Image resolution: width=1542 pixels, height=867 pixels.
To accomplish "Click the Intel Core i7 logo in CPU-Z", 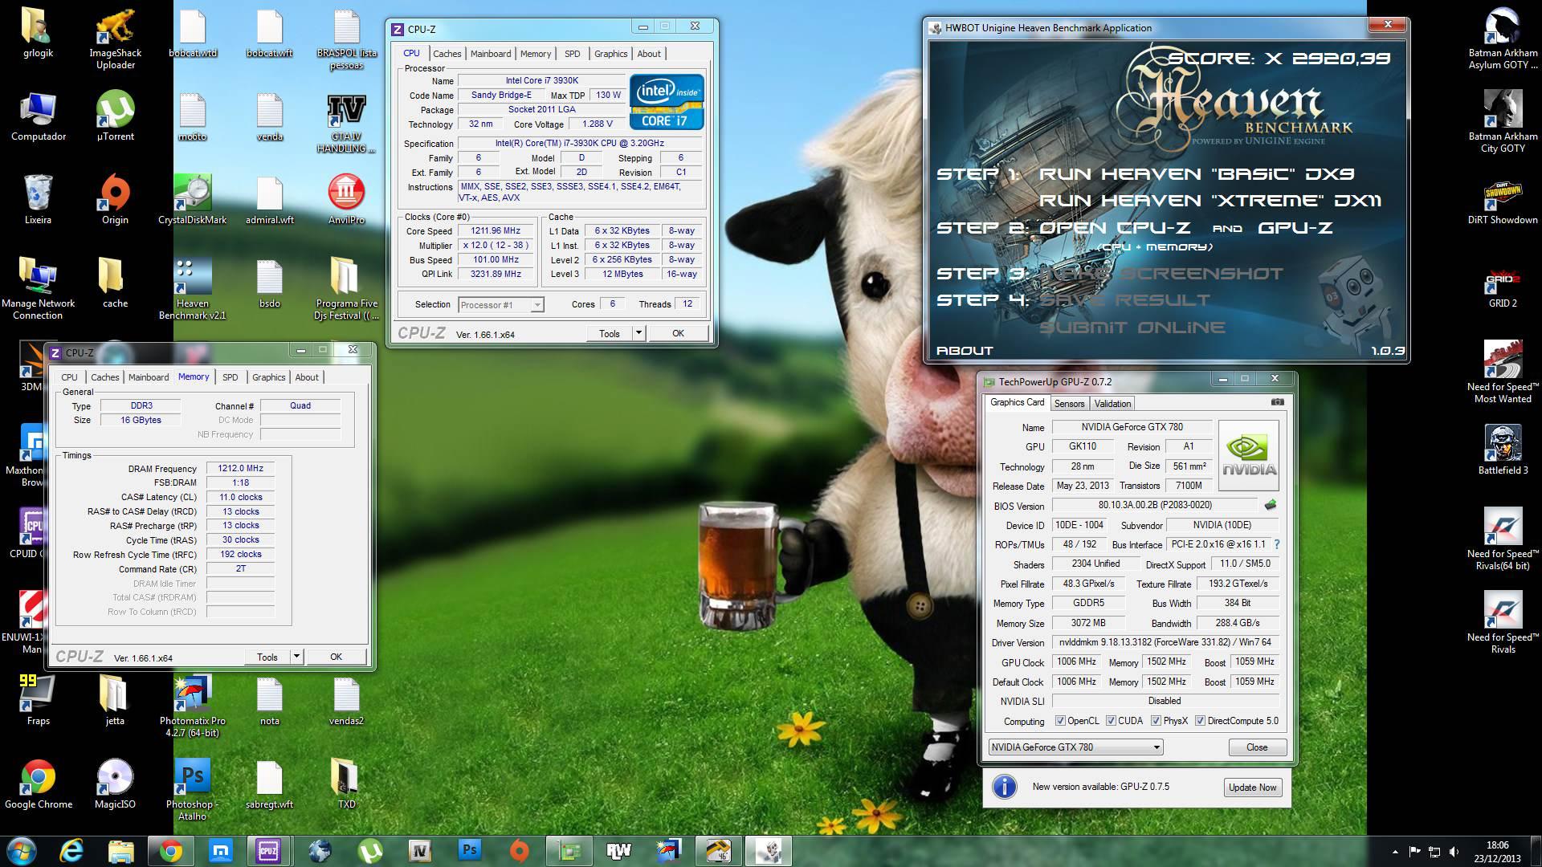I will [667, 102].
